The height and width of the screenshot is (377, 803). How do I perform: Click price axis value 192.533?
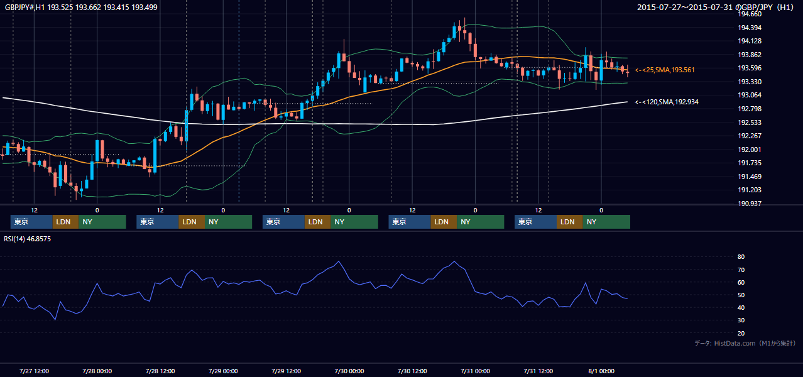(x=750, y=123)
